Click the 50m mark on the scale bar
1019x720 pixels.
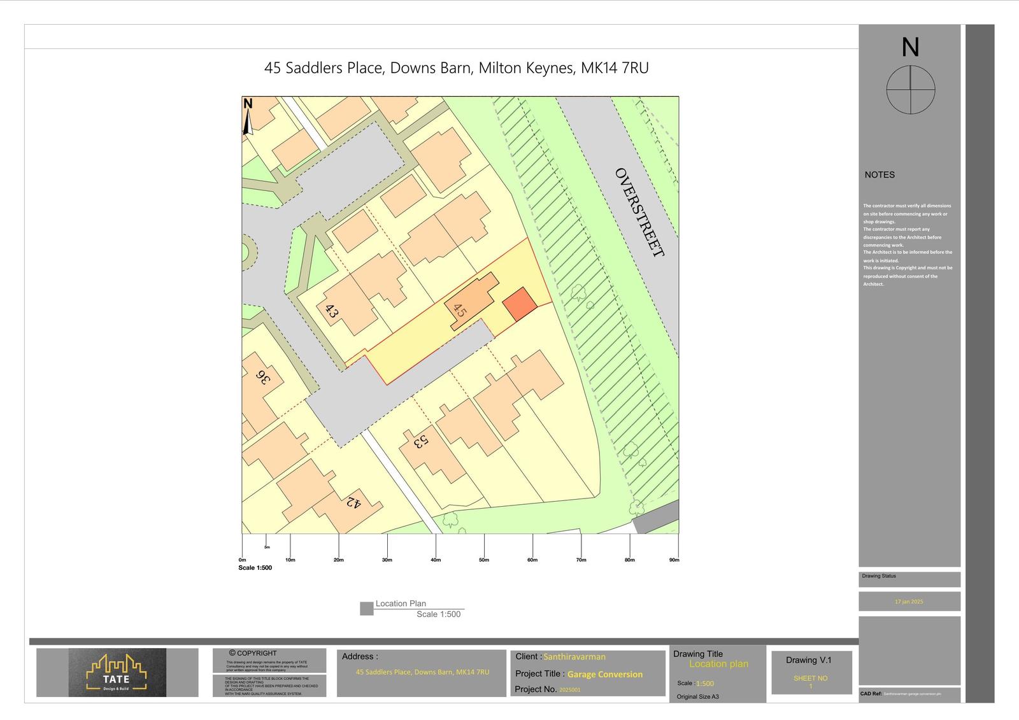click(x=484, y=560)
